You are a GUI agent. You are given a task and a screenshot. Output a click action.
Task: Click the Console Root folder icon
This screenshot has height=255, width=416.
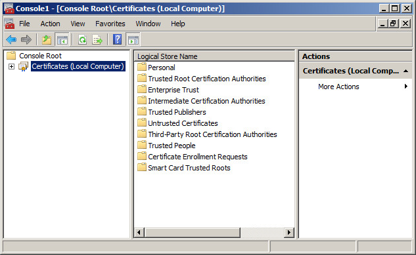click(x=11, y=56)
